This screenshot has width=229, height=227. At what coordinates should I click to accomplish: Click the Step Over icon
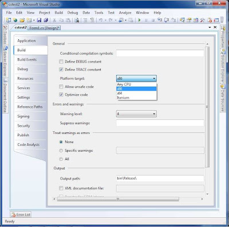[167, 20]
